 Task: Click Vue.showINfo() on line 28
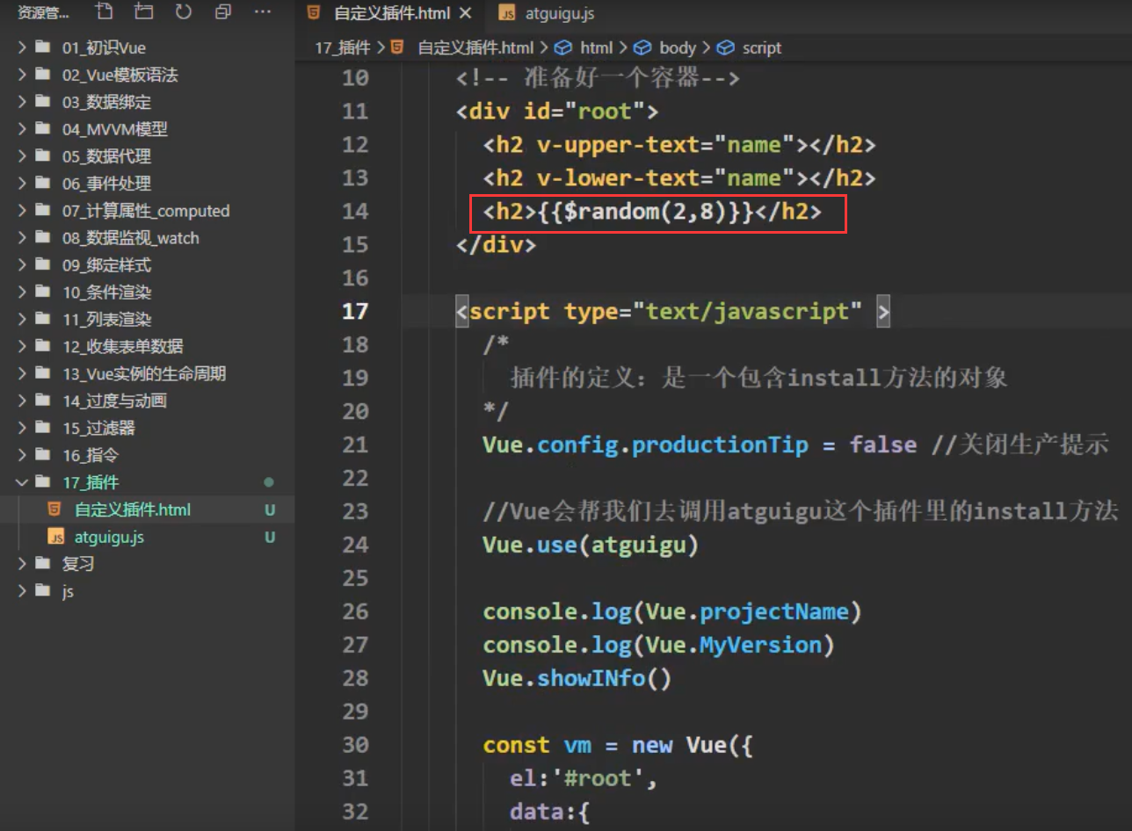click(577, 678)
